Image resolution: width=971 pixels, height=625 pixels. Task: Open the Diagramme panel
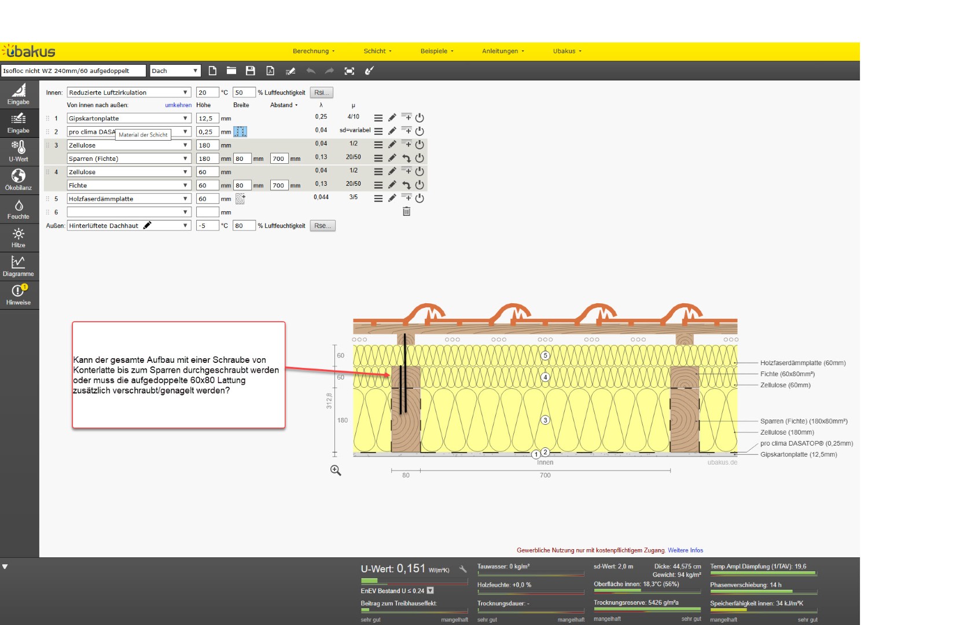pyautogui.click(x=19, y=266)
